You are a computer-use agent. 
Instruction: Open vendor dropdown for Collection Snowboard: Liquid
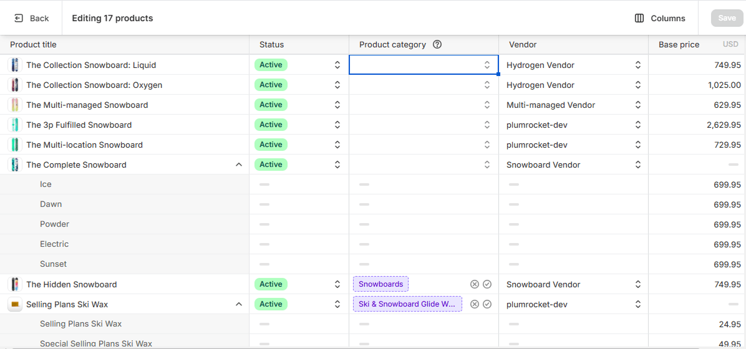point(638,65)
